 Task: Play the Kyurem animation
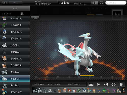(98, 84)
